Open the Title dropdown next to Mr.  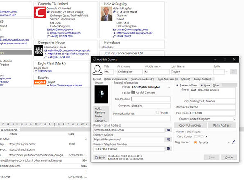[x=115, y=72]
